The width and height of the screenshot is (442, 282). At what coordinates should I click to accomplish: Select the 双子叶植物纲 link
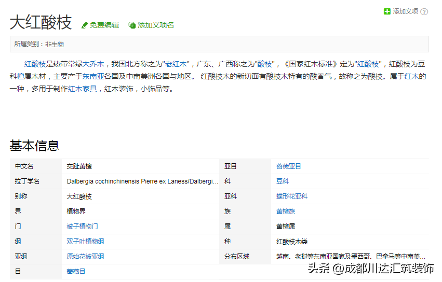85,242
